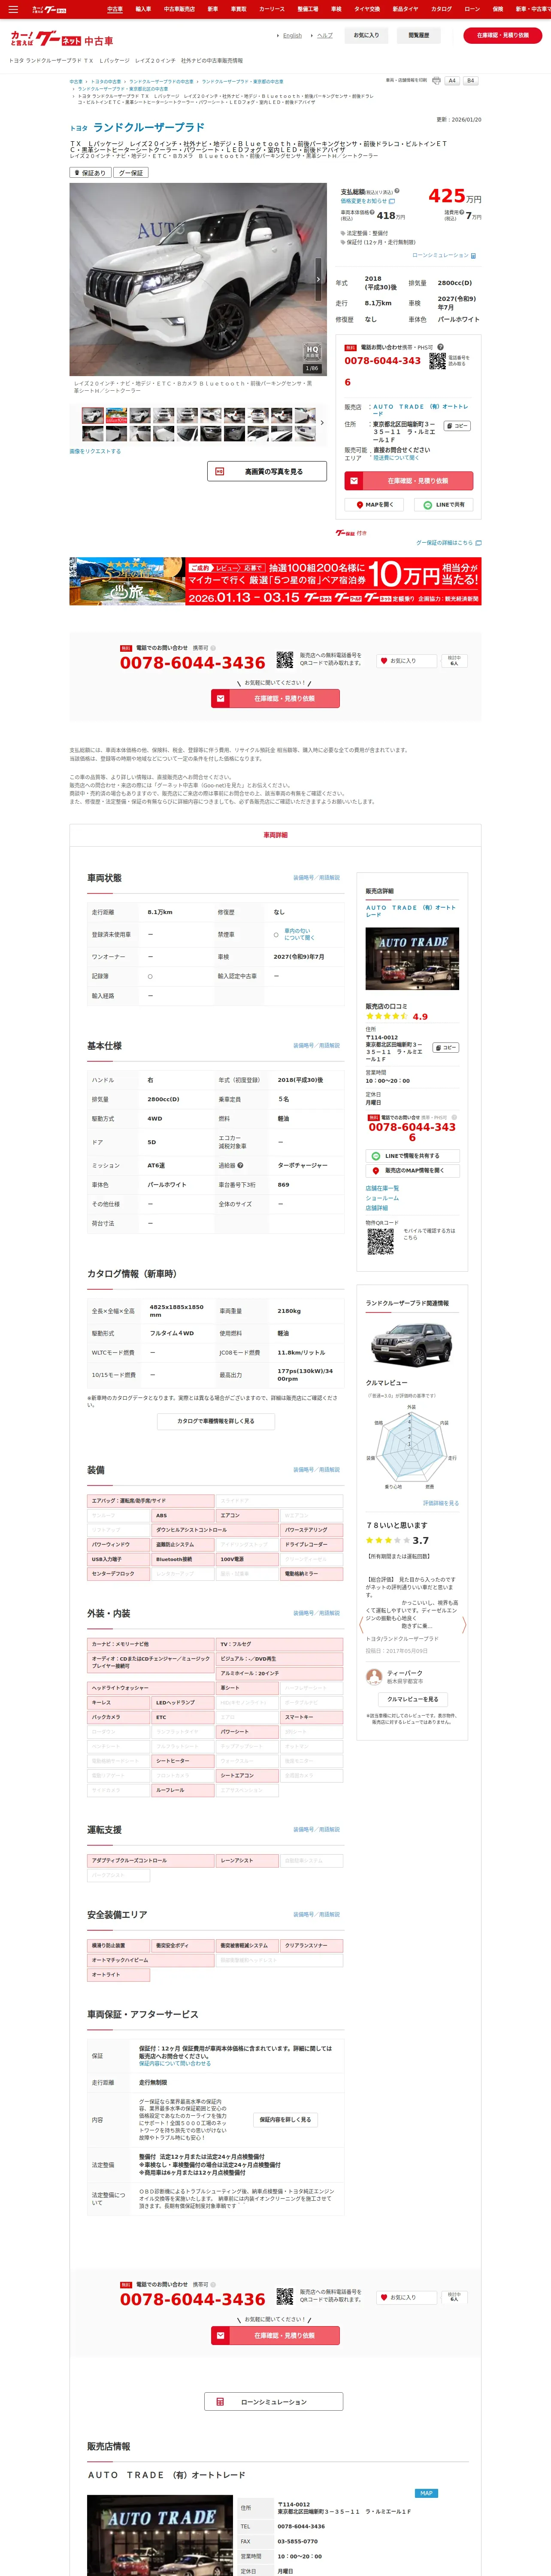Advance thumbnail strip with right chevron
Image resolution: width=551 pixels, height=2576 pixels.
[x=322, y=423]
